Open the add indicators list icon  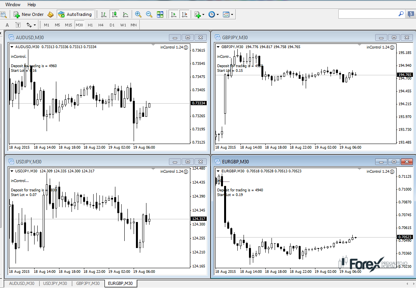(197, 14)
